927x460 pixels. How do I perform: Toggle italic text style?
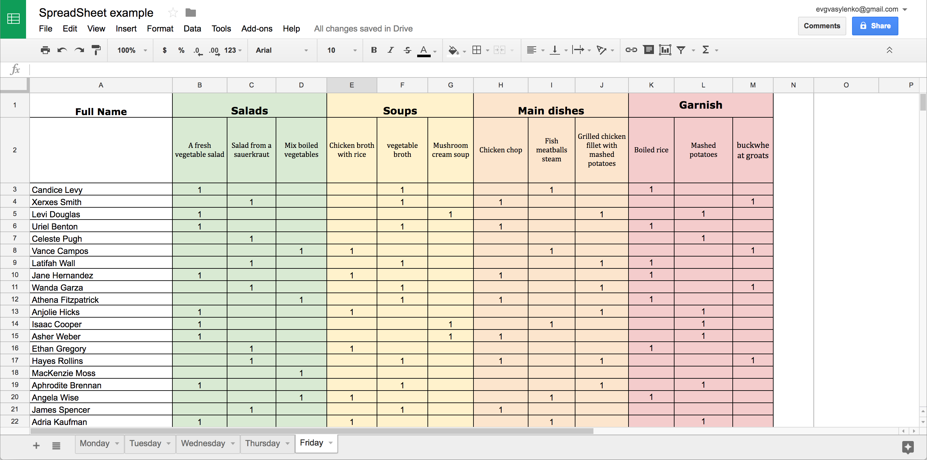390,50
